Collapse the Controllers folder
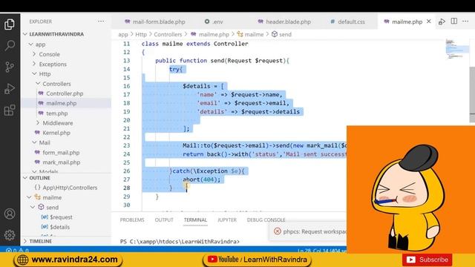This screenshot has height=267, width=475. (56, 84)
